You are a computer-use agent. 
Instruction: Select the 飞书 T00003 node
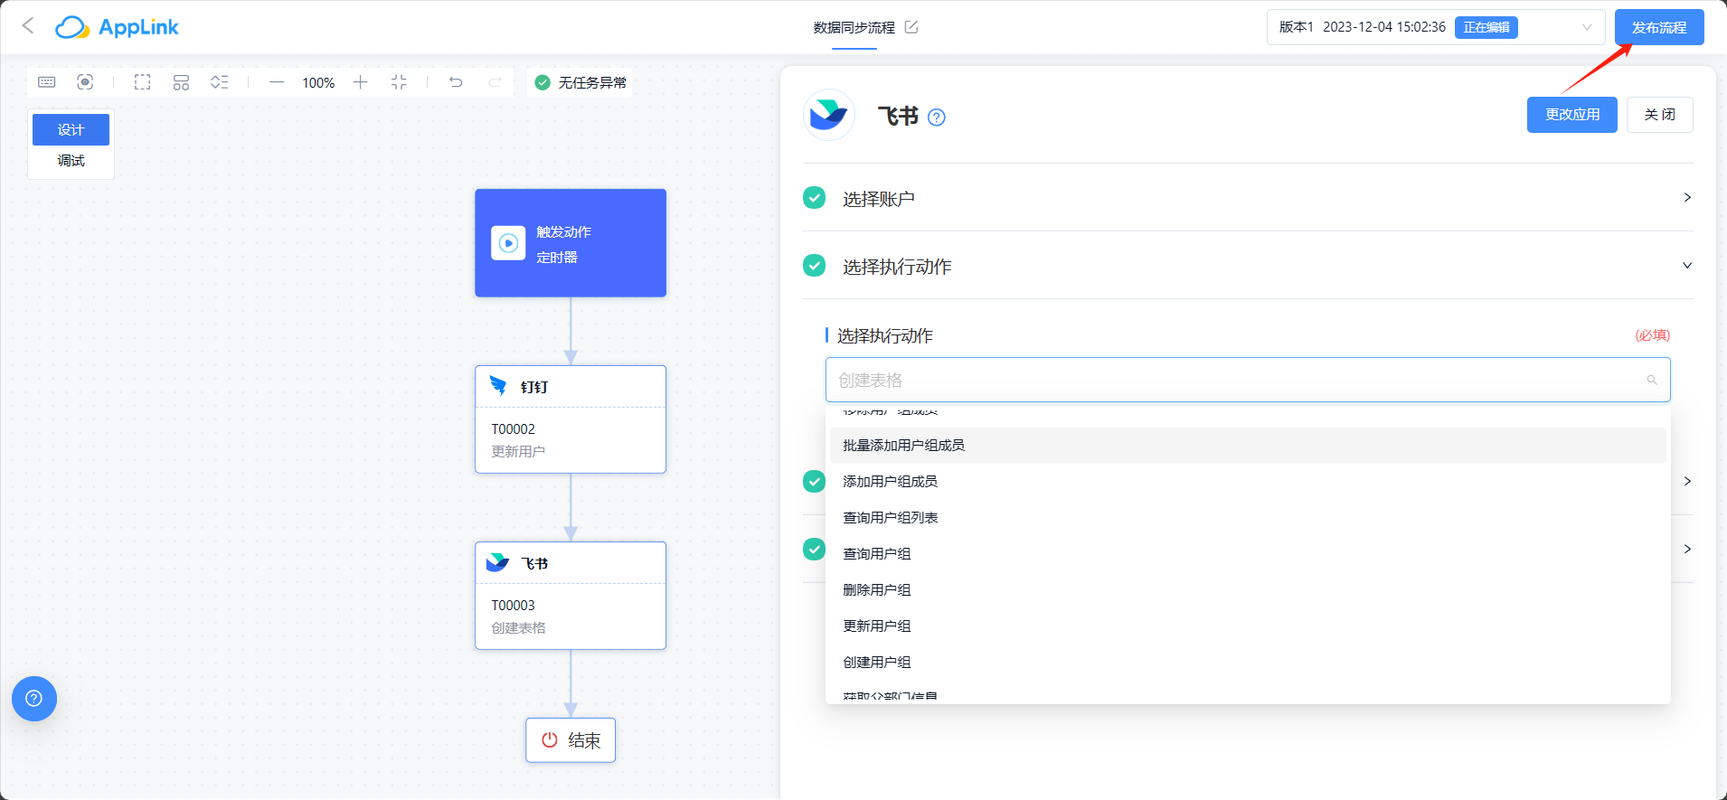click(571, 596)
